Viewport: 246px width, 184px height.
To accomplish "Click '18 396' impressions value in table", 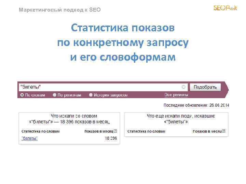I will pyautogui.click(x=111, y=138).
